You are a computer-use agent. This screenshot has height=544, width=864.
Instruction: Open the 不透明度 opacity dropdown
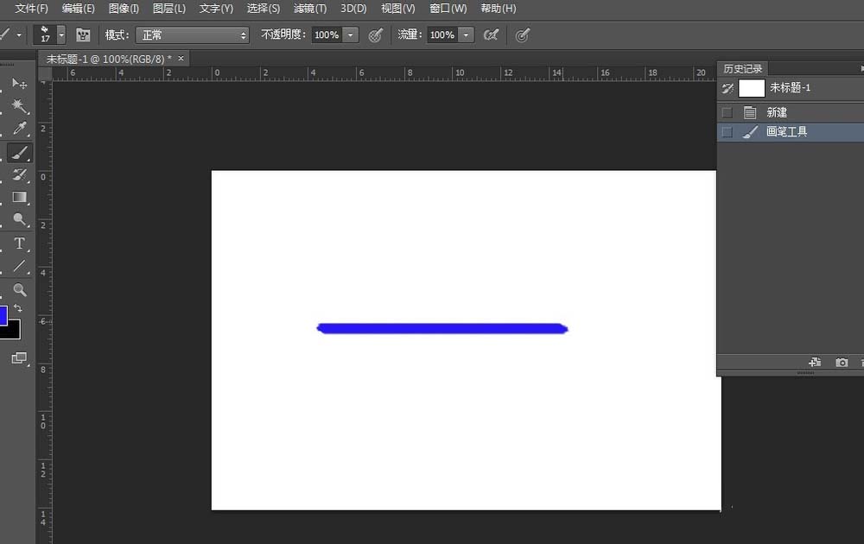(x=350, y=35)
